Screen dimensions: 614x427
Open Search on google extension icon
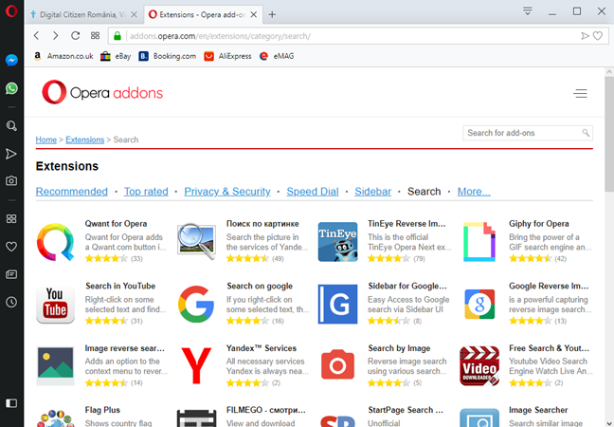196,305
